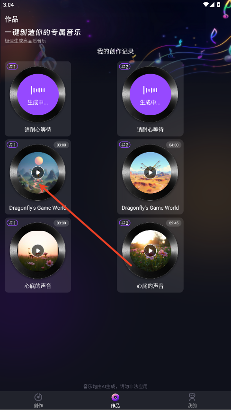
Task: Tap the first 生成中 waveform disc
Action: tap(38, 94)
